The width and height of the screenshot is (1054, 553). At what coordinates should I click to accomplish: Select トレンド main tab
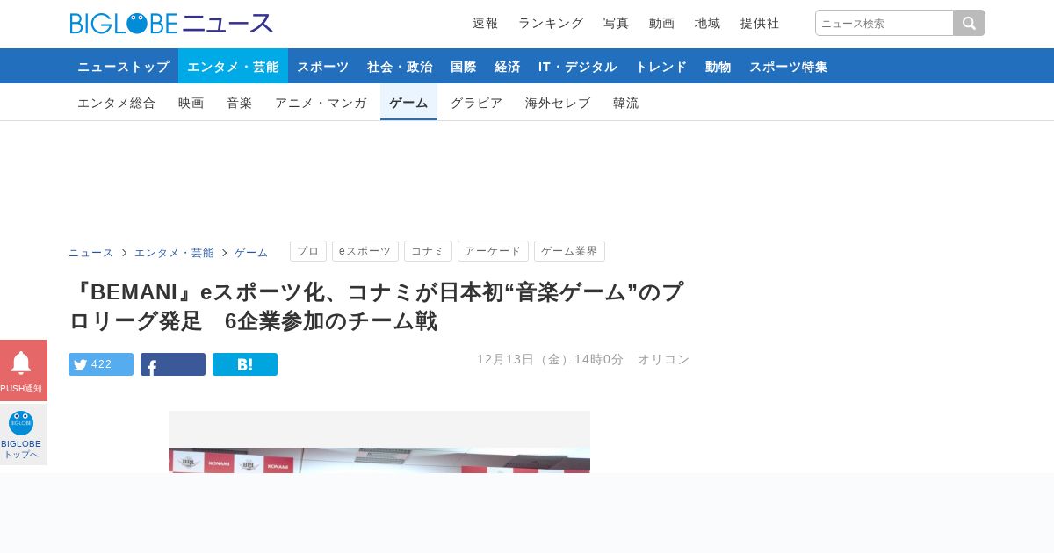click(661, 66)
